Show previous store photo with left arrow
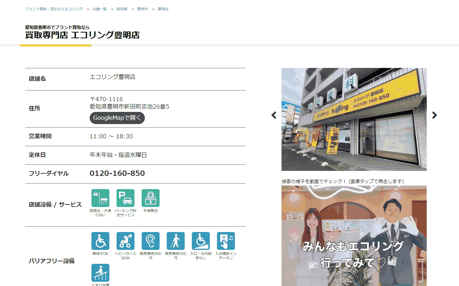Screen dimensions: 459x286 pyautogui.click(x=274, y=115)
